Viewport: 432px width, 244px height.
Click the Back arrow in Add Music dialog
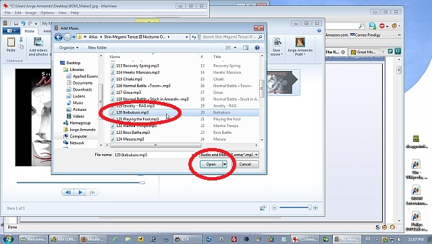pyautogui.click(x=58, y=36)
